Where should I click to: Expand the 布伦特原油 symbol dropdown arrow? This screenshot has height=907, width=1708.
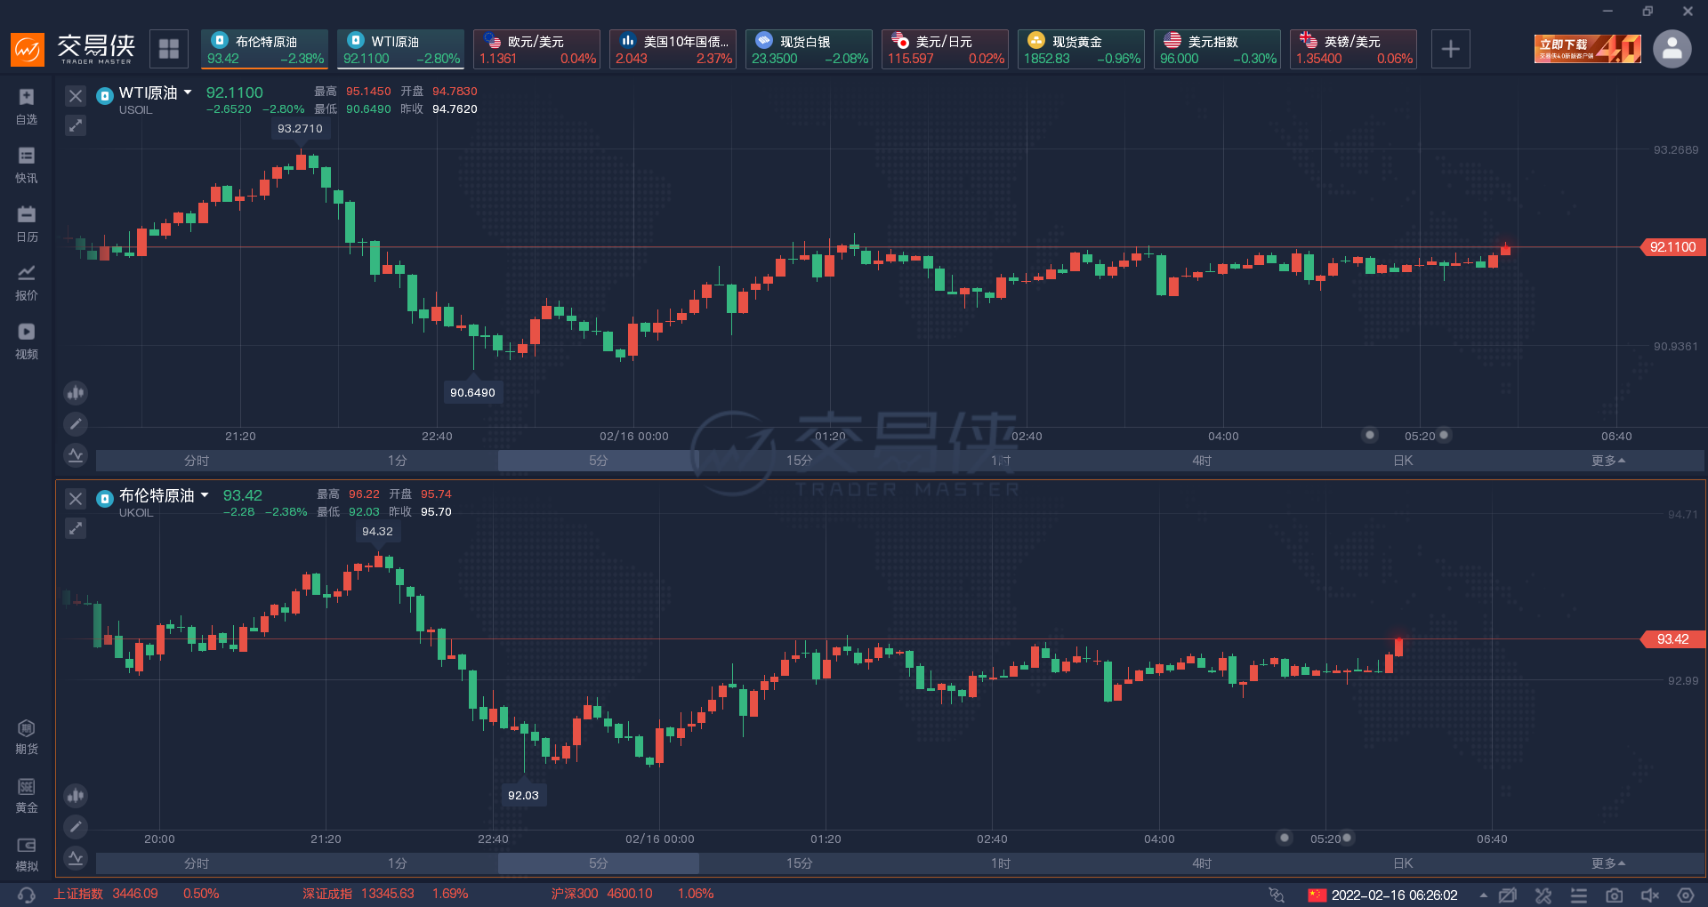click(x=205, y=495)
